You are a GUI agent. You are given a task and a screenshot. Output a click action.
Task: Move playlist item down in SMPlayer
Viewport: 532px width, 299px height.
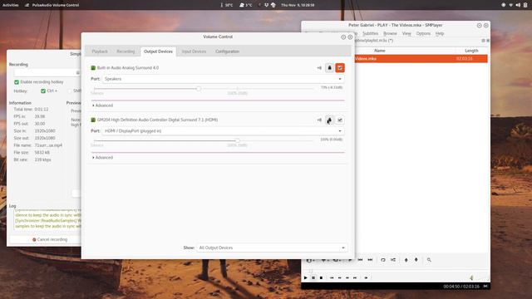coord(416,260)
